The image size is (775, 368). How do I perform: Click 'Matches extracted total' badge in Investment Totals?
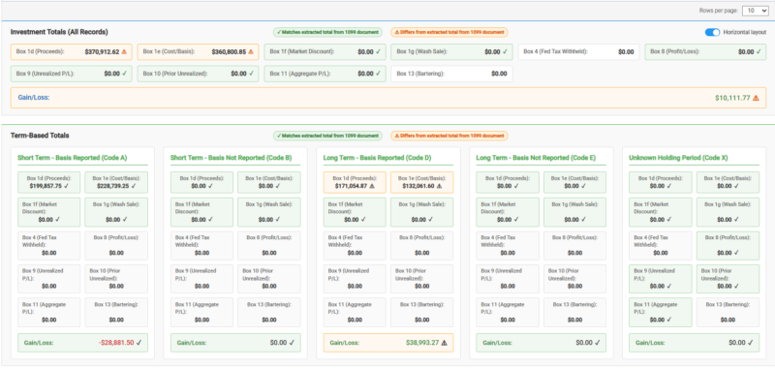point(327,32)
